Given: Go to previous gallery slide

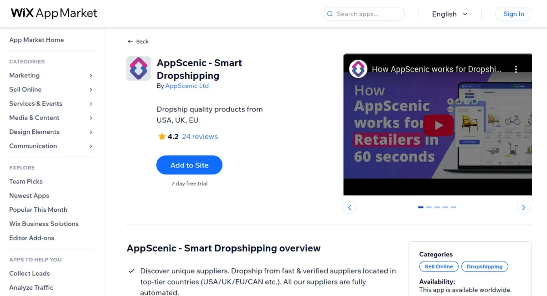Looking at the screenshot, I should tap(350, 208).
